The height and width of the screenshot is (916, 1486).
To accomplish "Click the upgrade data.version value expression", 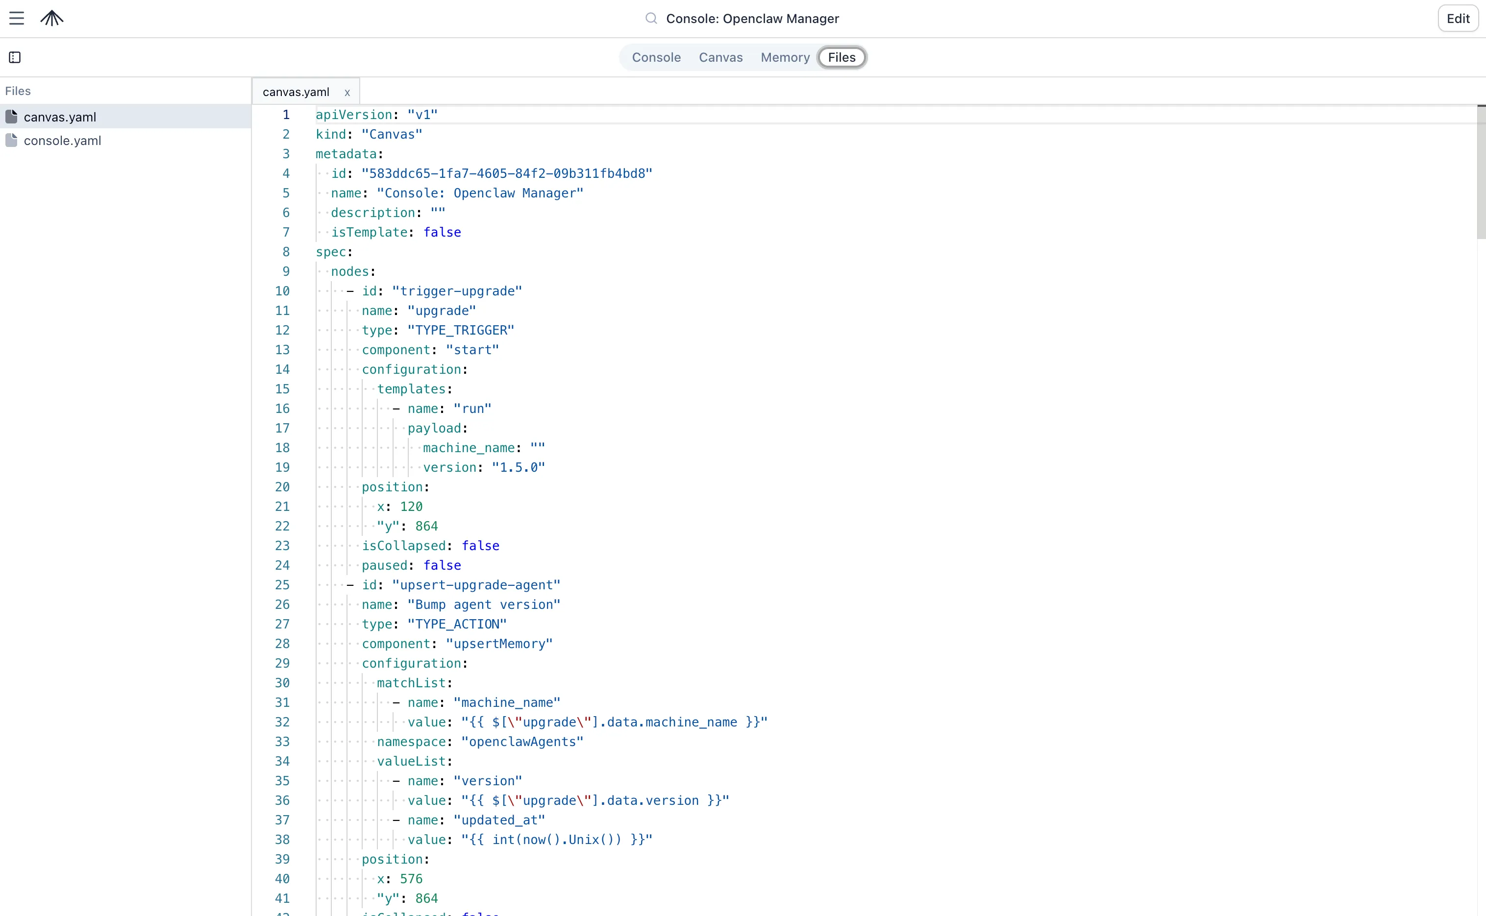I will (x=595, y=800).
